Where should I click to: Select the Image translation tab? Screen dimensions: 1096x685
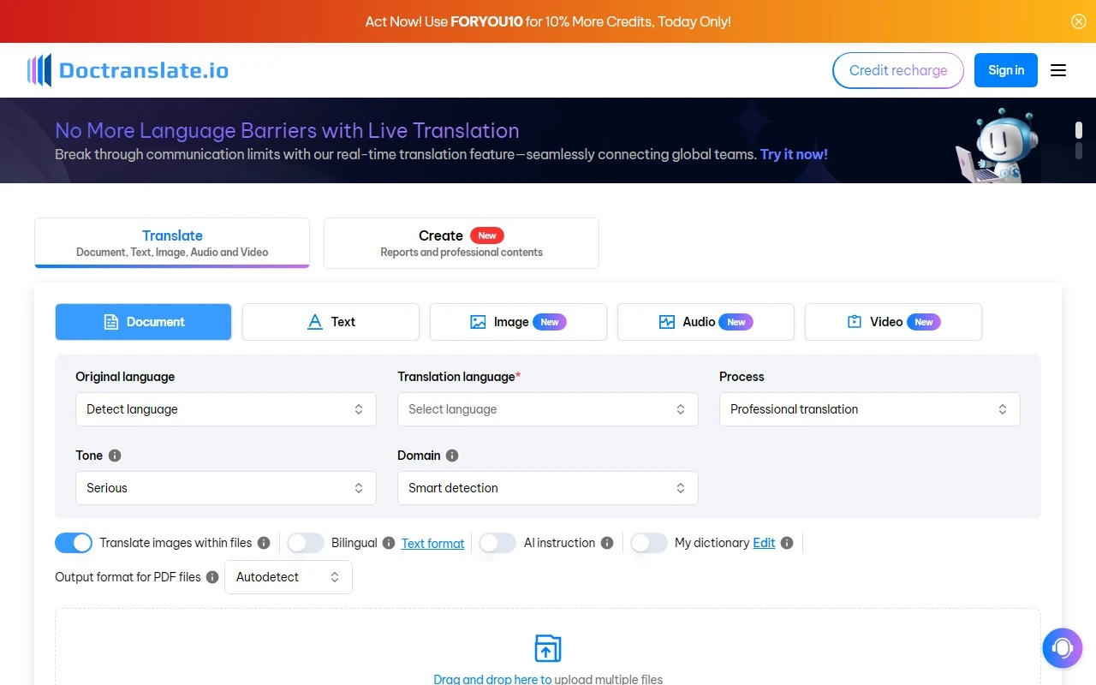tap(519, 322)
